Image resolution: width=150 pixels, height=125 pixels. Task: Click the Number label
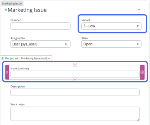coord(16,20)
